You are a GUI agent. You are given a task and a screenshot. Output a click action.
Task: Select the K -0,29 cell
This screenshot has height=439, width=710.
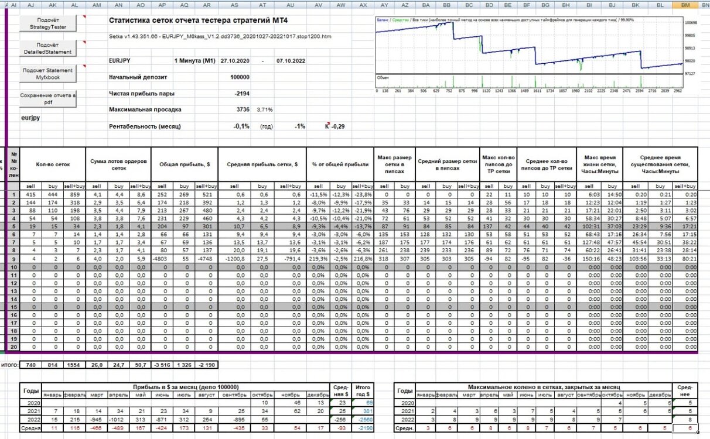pyautogui.click(x=334, y=126)
